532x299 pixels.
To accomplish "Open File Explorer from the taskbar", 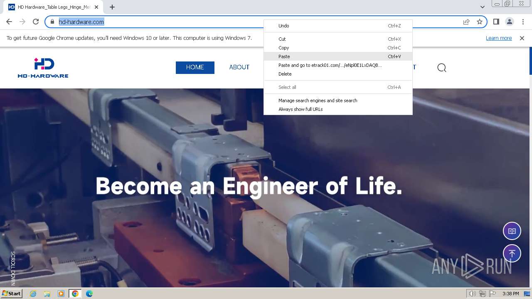I will (47, 294).
